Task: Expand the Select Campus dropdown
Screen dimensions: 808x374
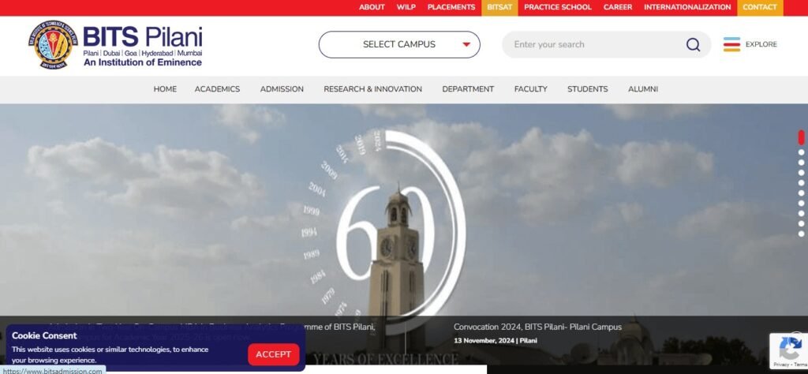Action: [x=399, y=45]
